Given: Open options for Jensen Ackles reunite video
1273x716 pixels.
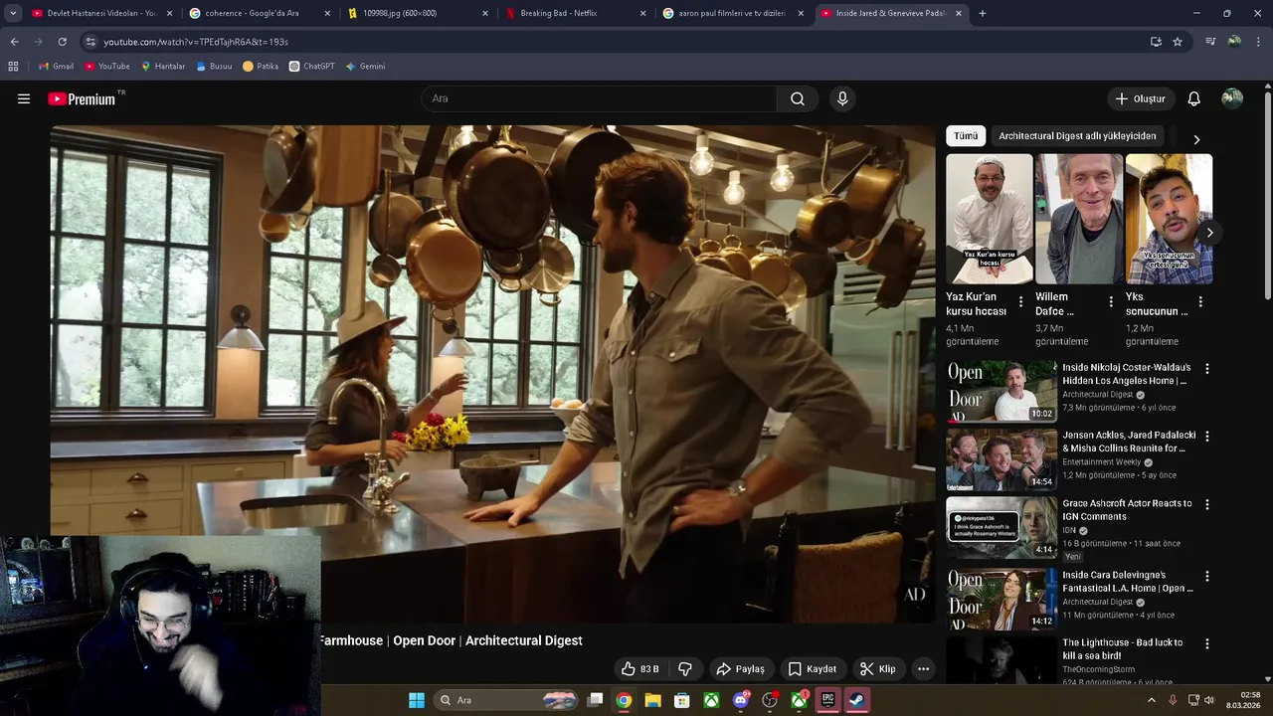Looking at the screenshot, I should pos(1207,437).
